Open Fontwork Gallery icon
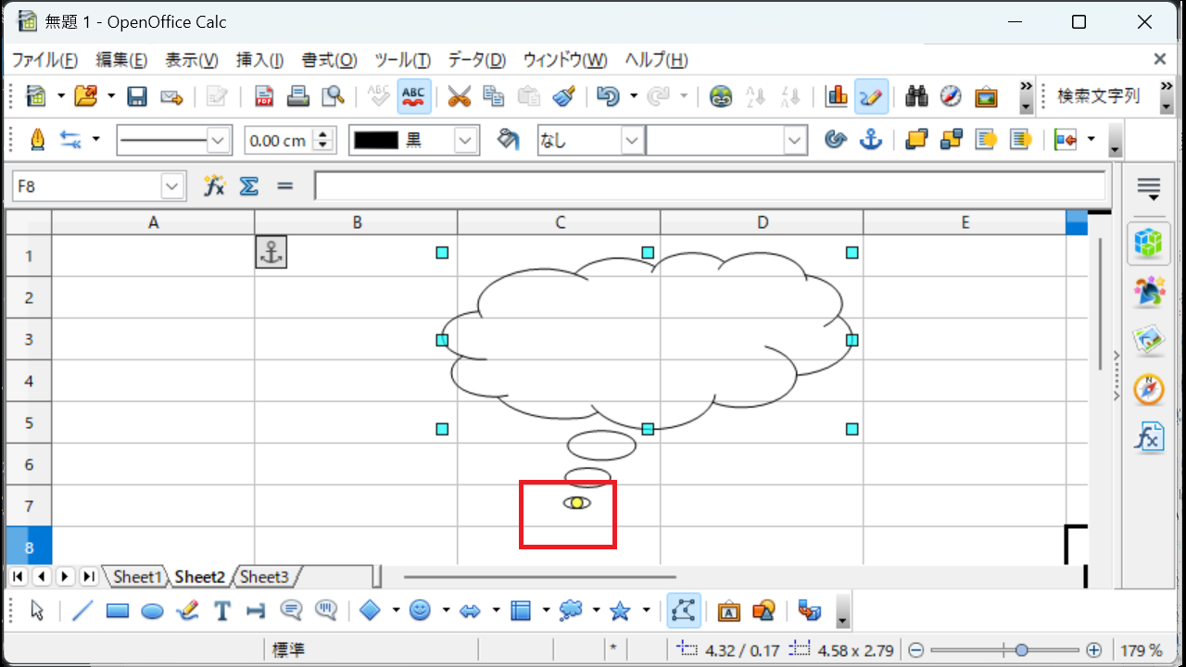 pos(728,610)
